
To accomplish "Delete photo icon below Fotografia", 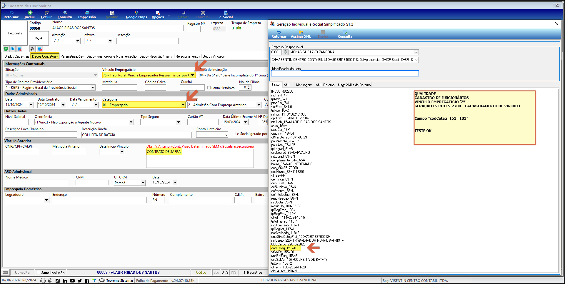I will pyautogui.click(x=19, y=49).
